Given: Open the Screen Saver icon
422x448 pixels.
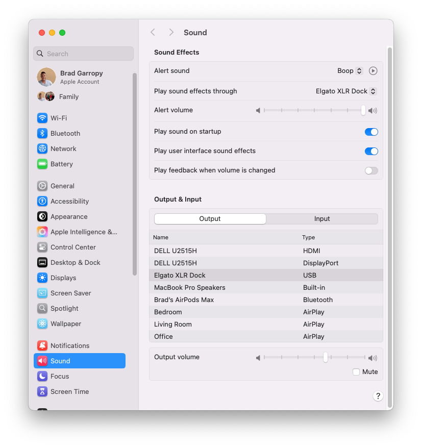Looking at the screenshot, I should [x=42, y=293].
